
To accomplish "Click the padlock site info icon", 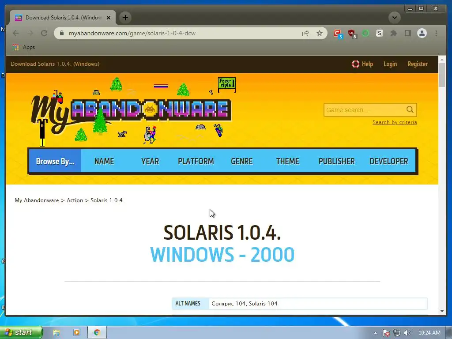I will (61, 33).
